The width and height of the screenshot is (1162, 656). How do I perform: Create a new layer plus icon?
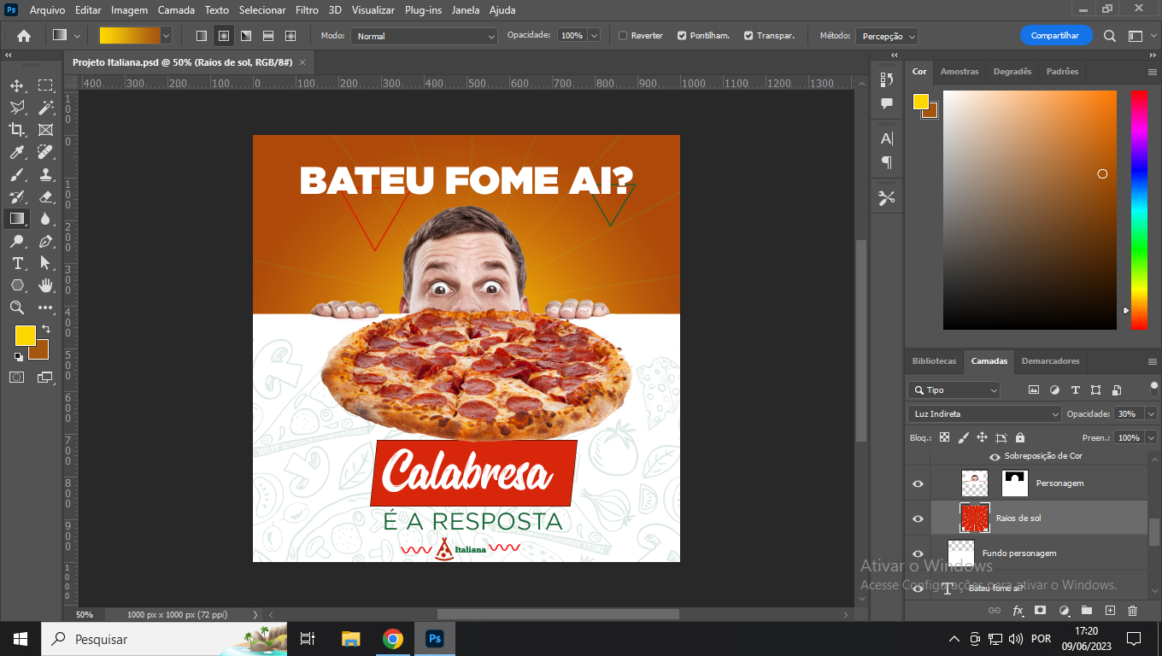(1110, 611)
